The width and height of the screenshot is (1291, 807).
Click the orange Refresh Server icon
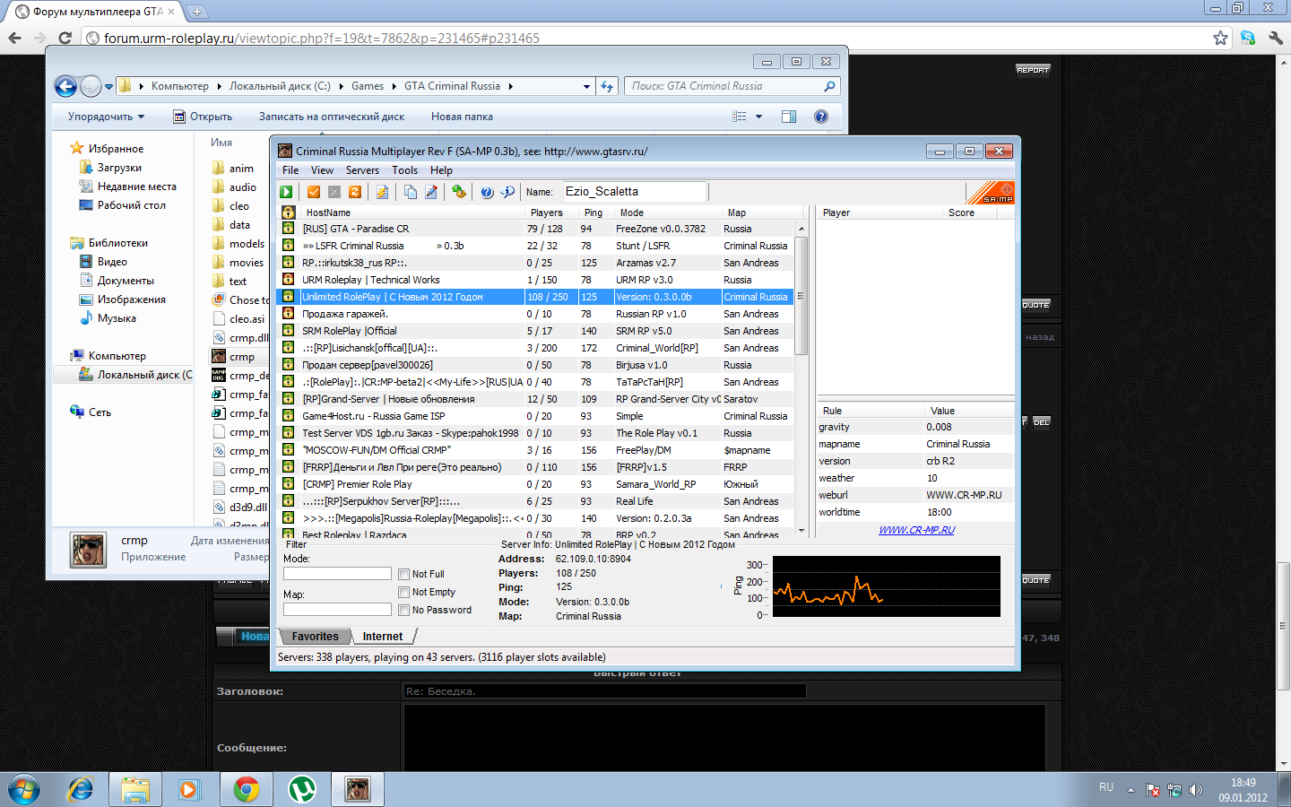point(355,192)
